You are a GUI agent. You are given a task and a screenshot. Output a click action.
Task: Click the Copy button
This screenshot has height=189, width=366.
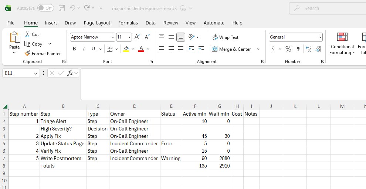point(34,44)
